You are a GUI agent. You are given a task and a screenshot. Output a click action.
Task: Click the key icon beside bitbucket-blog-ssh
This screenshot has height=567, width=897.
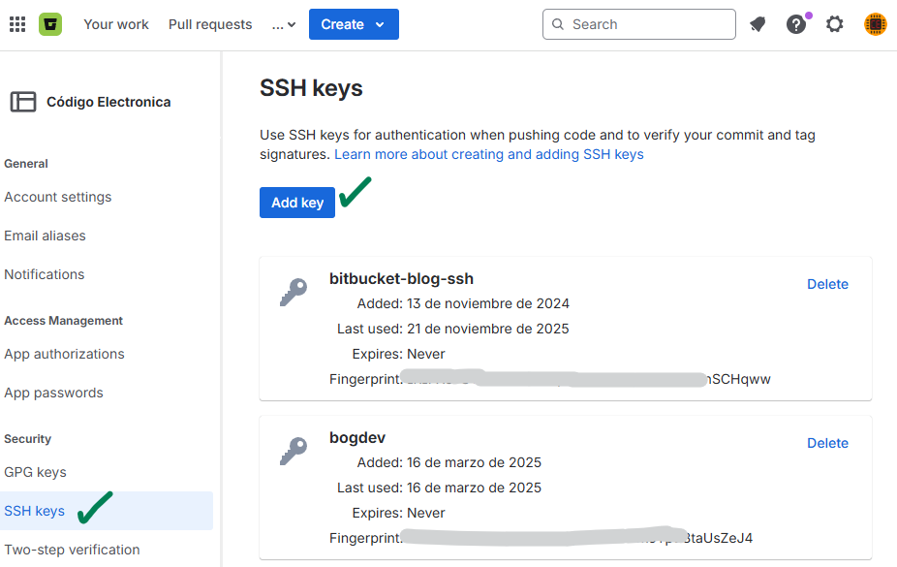[x=294, y=291]
